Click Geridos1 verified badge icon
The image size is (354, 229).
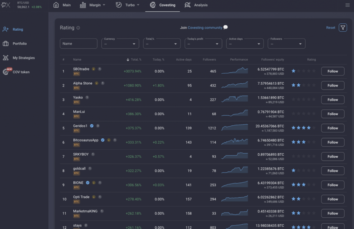tap(92, 126)
